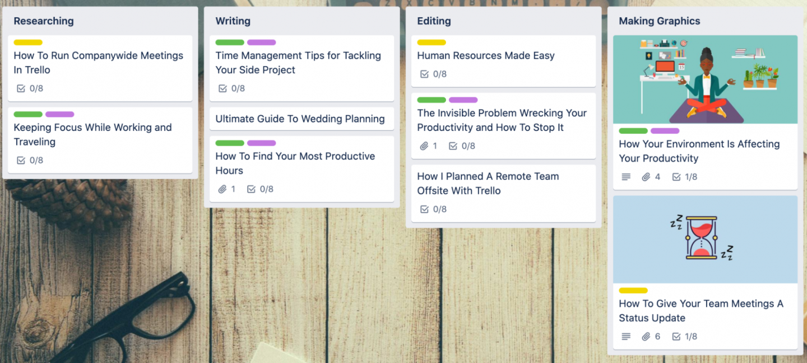Open How I Planned A Remote Team Offsite
The width and height of the screenshot is (807, 363).
488,183
